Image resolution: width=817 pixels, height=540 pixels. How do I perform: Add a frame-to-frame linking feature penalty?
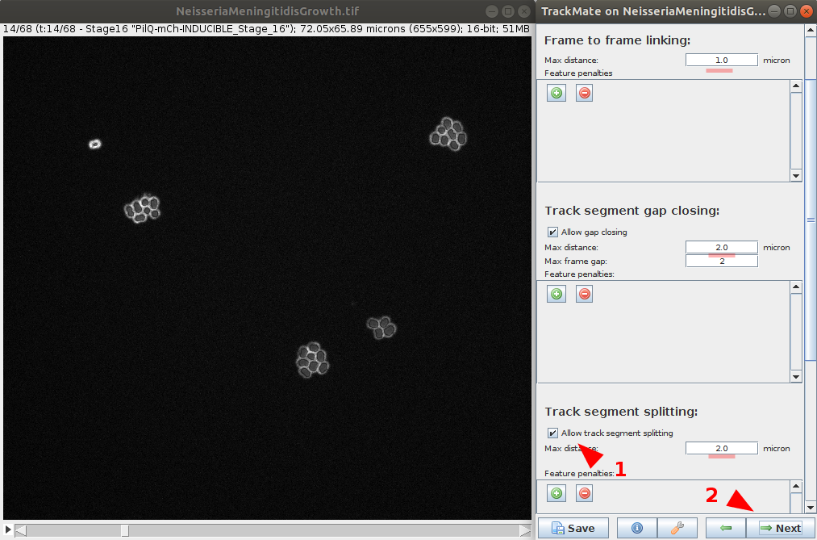click(556, 94)
